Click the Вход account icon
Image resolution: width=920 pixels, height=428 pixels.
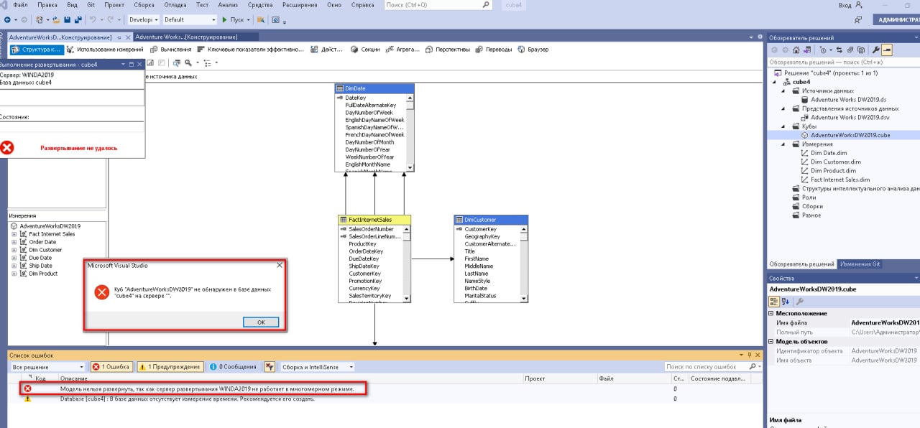coord(860,5)
